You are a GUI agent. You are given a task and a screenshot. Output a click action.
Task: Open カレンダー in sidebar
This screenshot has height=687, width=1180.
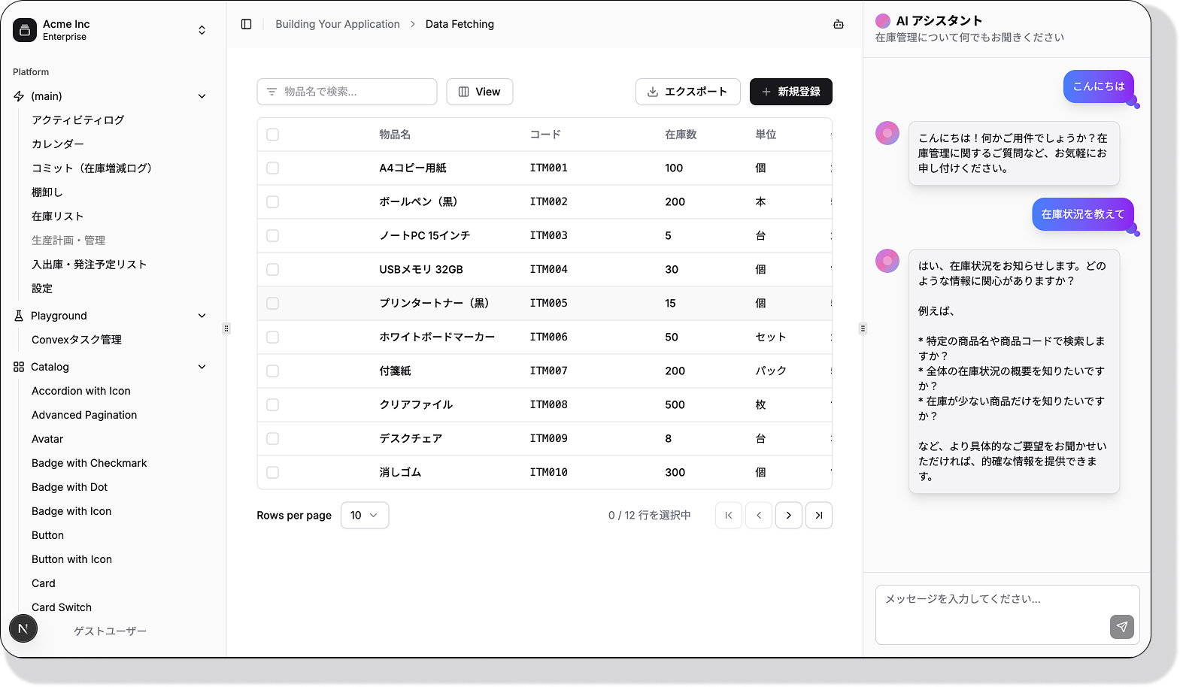pyautogui.click(x=58, y=144)
